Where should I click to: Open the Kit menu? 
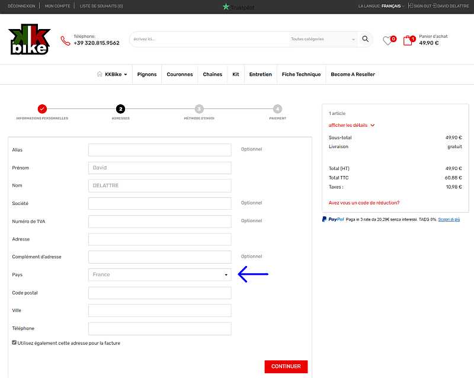point(236,75)
